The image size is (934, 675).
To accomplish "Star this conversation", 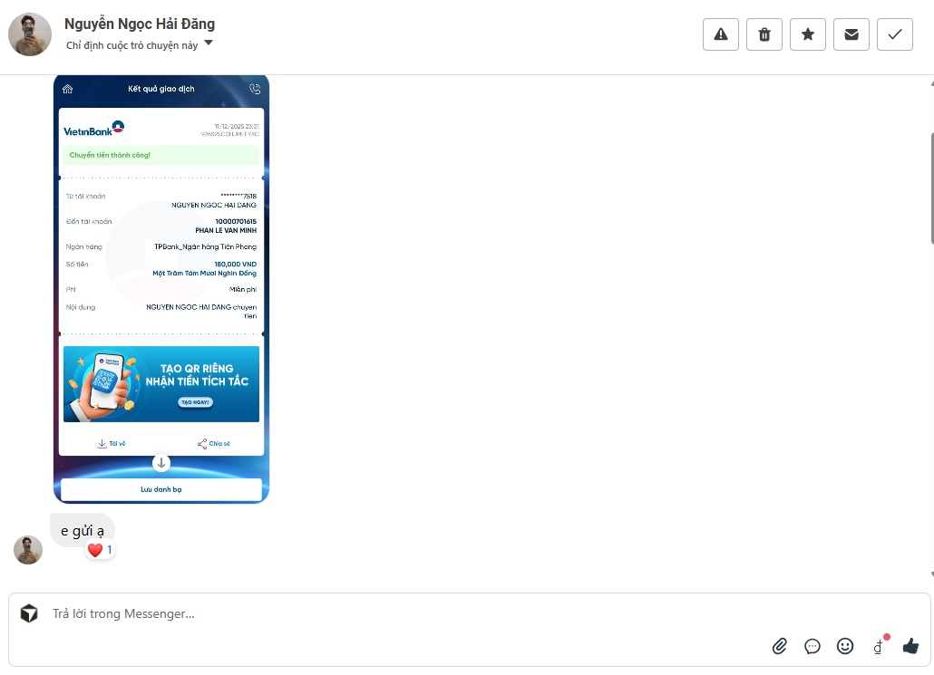I will (808, 34).
